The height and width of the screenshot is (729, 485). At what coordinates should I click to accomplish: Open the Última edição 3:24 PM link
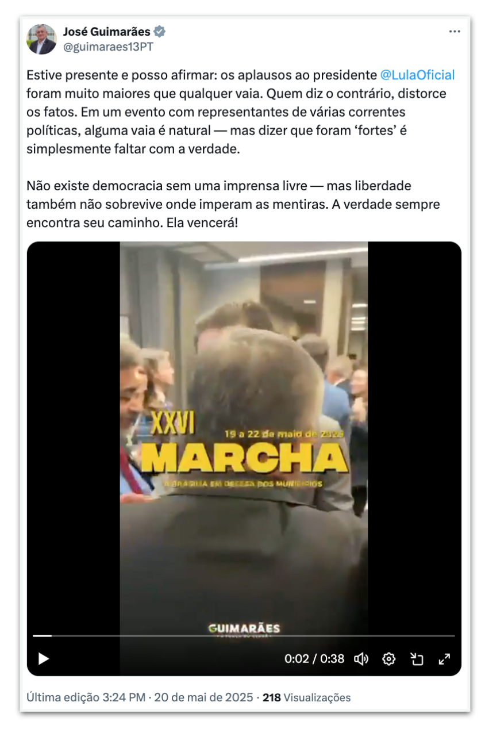(x=86, y=697)
